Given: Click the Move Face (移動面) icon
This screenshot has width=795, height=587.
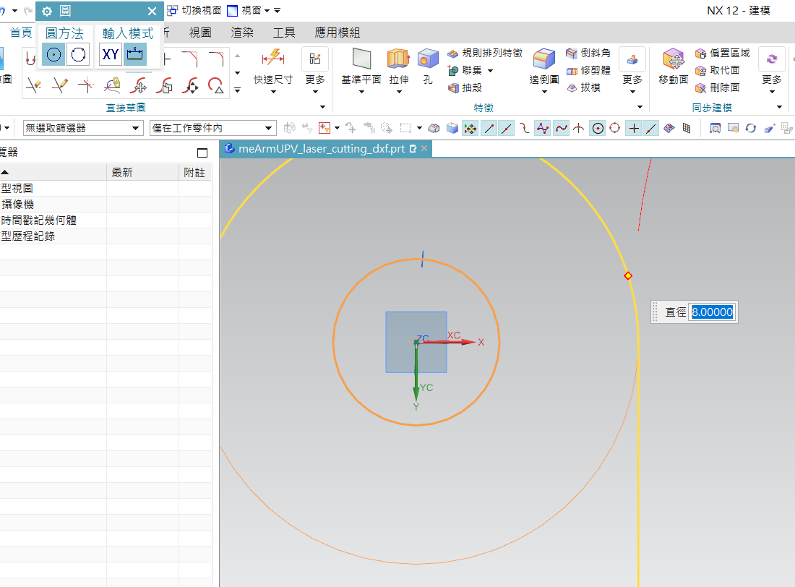Looking at the screenshot, I should click(x=674, y=59).
